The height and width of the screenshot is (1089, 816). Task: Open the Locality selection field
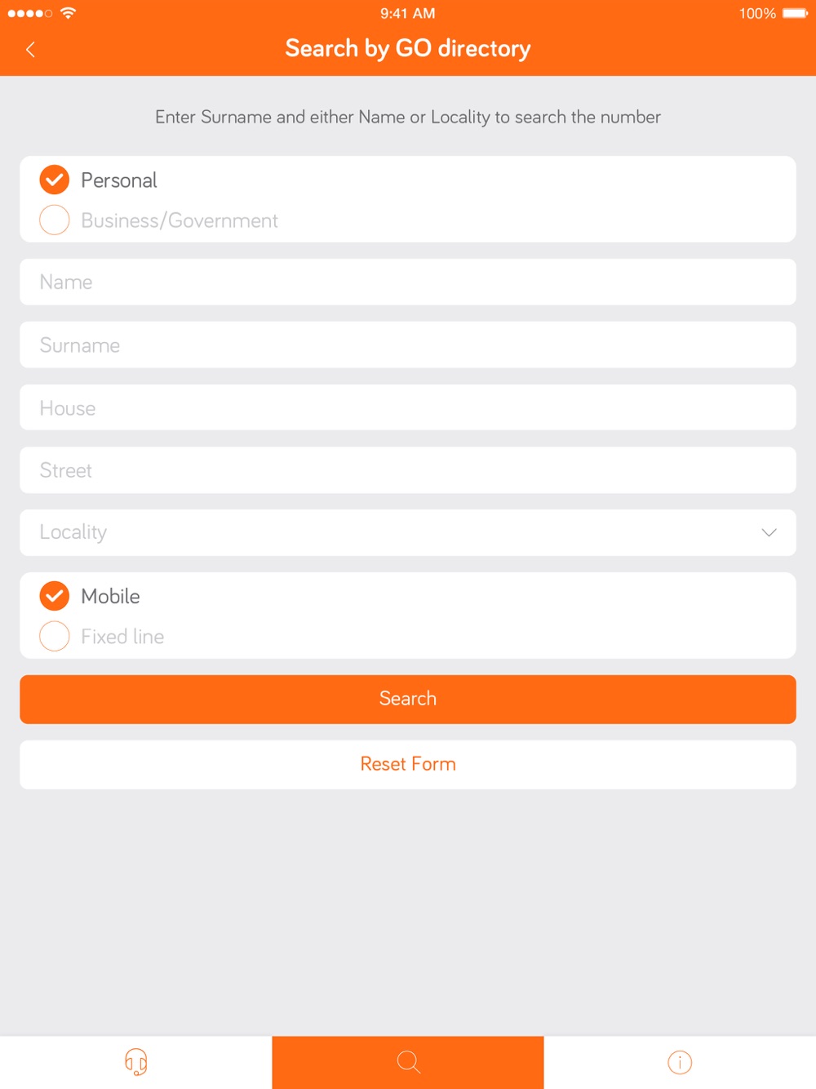408,532
